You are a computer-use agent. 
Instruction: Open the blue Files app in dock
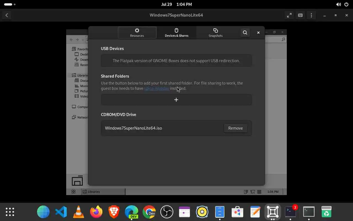point(220,212)
